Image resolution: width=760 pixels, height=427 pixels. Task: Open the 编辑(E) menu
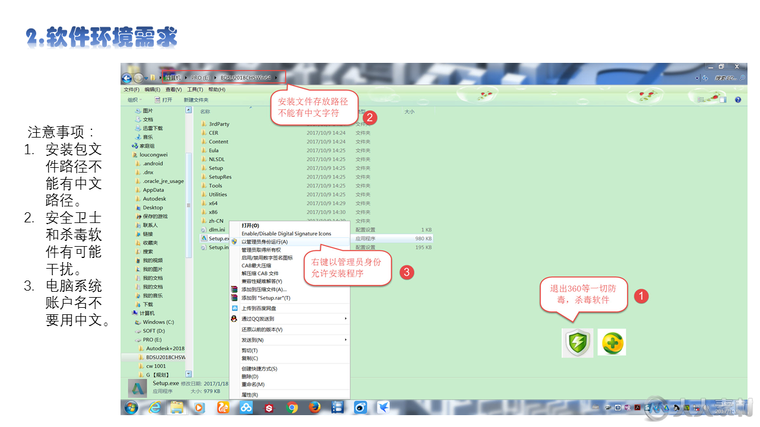(x=152, y=90)
